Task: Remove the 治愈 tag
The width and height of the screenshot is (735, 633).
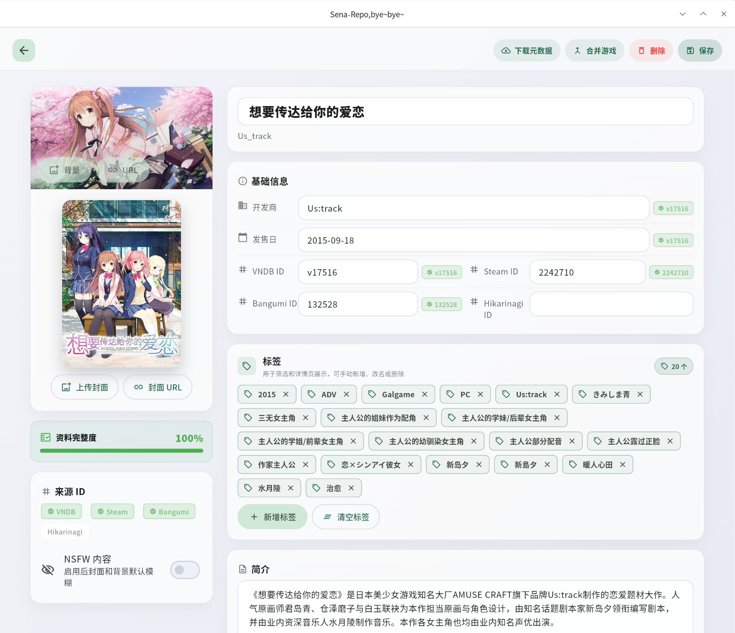Action: click(x=351, y=488)
